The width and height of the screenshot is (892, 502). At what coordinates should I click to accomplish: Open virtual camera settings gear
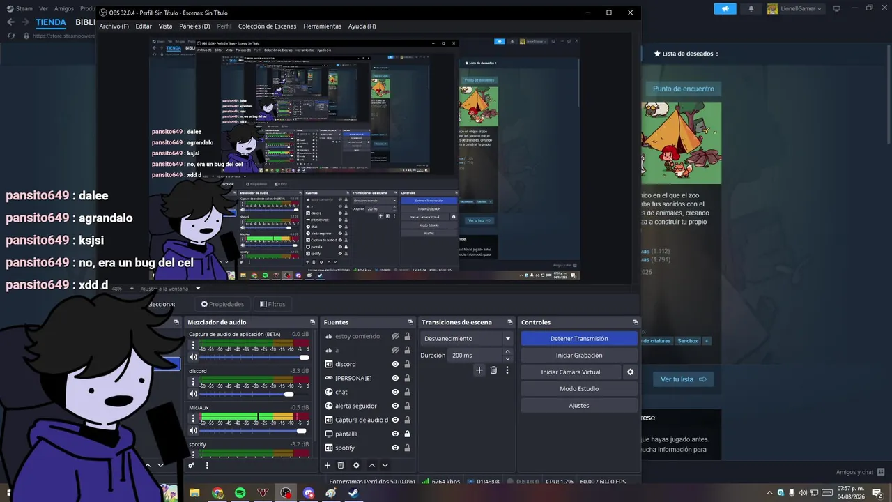(x=630, y=372)
